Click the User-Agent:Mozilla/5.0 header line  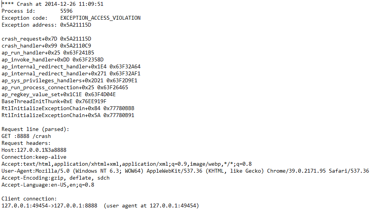(x=185, y=171)
